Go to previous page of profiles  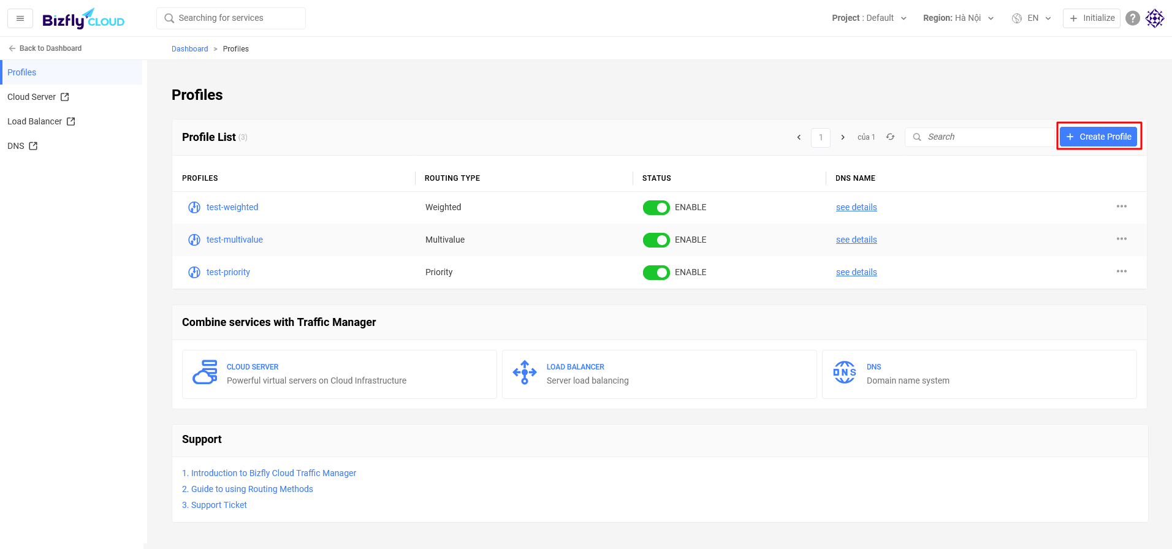click(x=799, y=137)
